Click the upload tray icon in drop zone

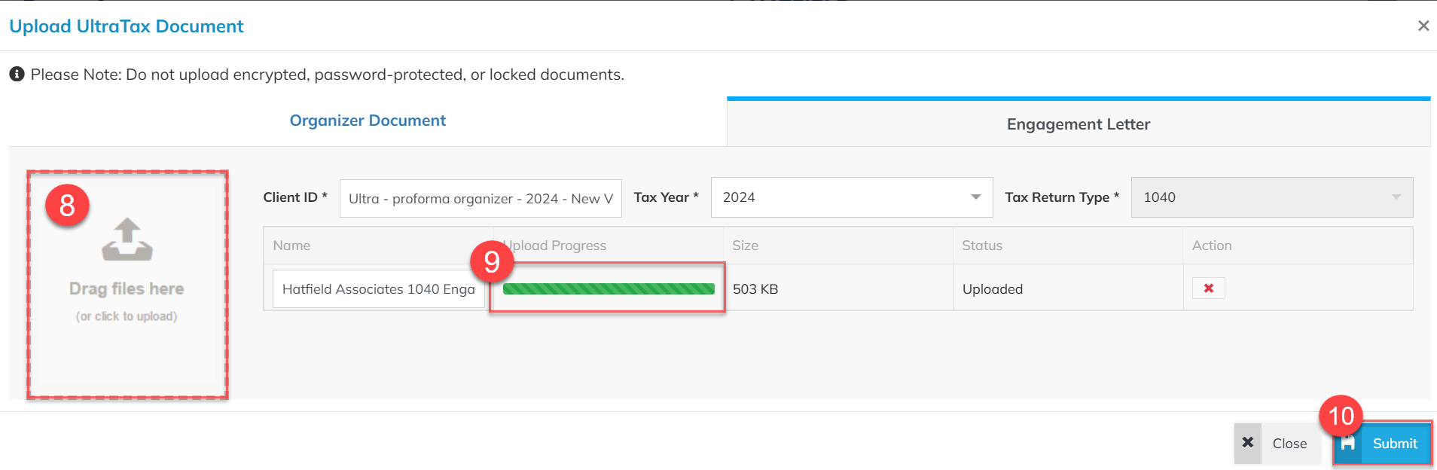(127, 240)
